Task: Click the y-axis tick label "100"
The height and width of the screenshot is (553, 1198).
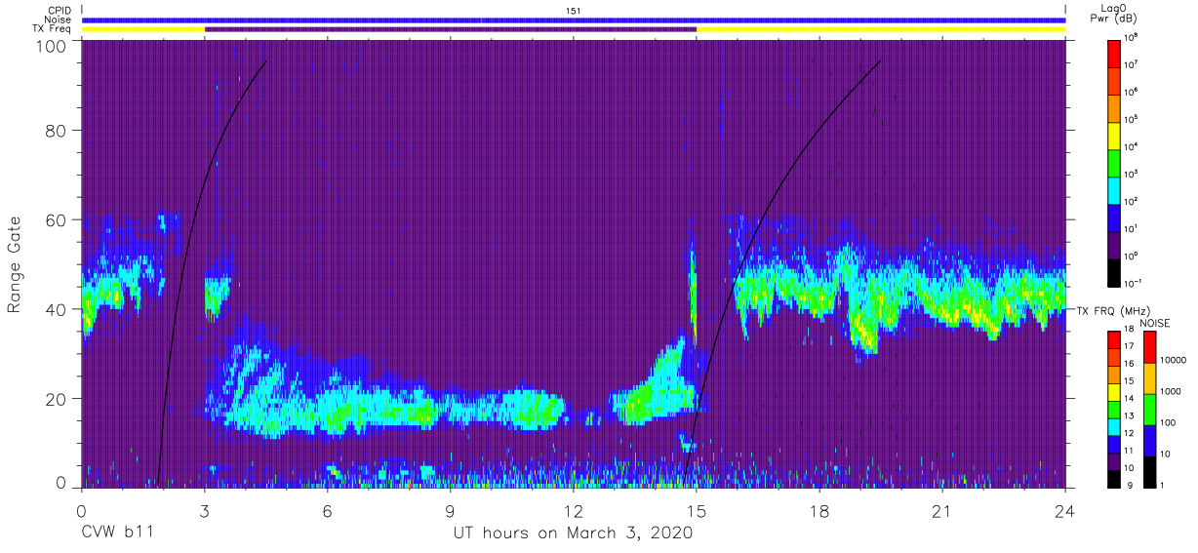Action: tap(51, 46)
